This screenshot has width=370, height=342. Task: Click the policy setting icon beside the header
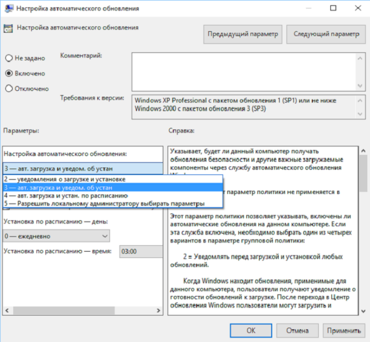[8, 28]
